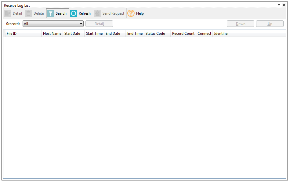This screenshot has height=183, width=290.
Task: Click the Delete trash icon
Action: pos(28,13)
